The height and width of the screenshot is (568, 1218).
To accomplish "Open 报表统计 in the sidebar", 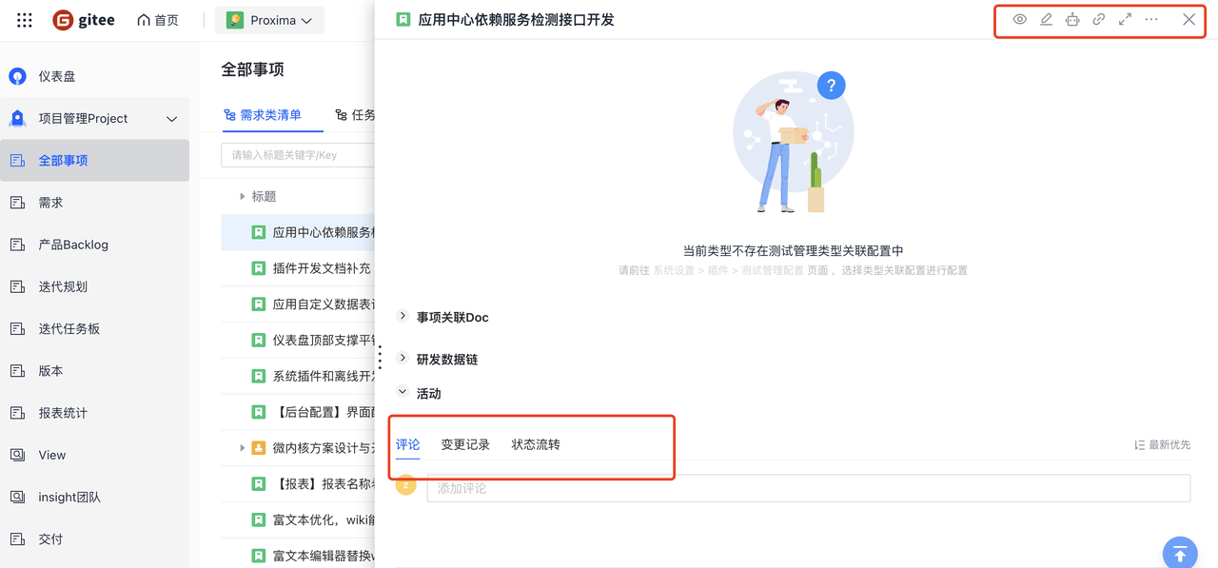I will coord(94,413).
